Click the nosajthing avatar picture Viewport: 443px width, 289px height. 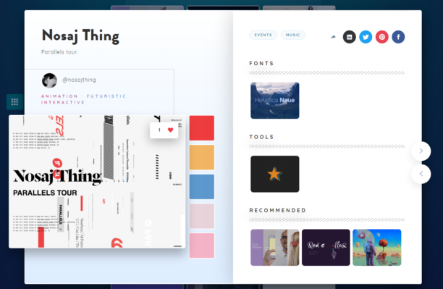coord(49,80)
